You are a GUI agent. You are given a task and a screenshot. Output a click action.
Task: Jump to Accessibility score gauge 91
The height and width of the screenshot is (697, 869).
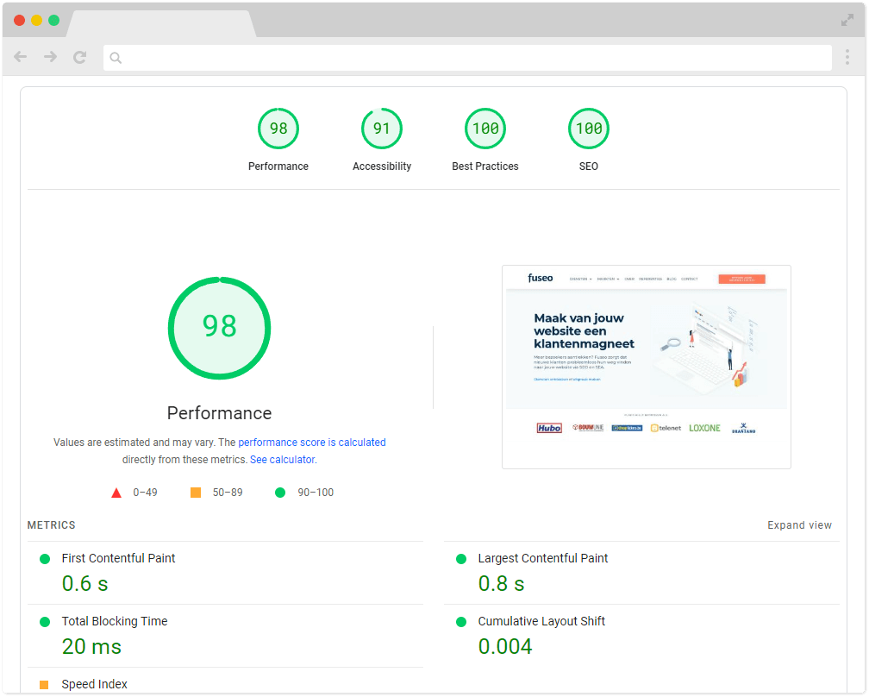382,129
